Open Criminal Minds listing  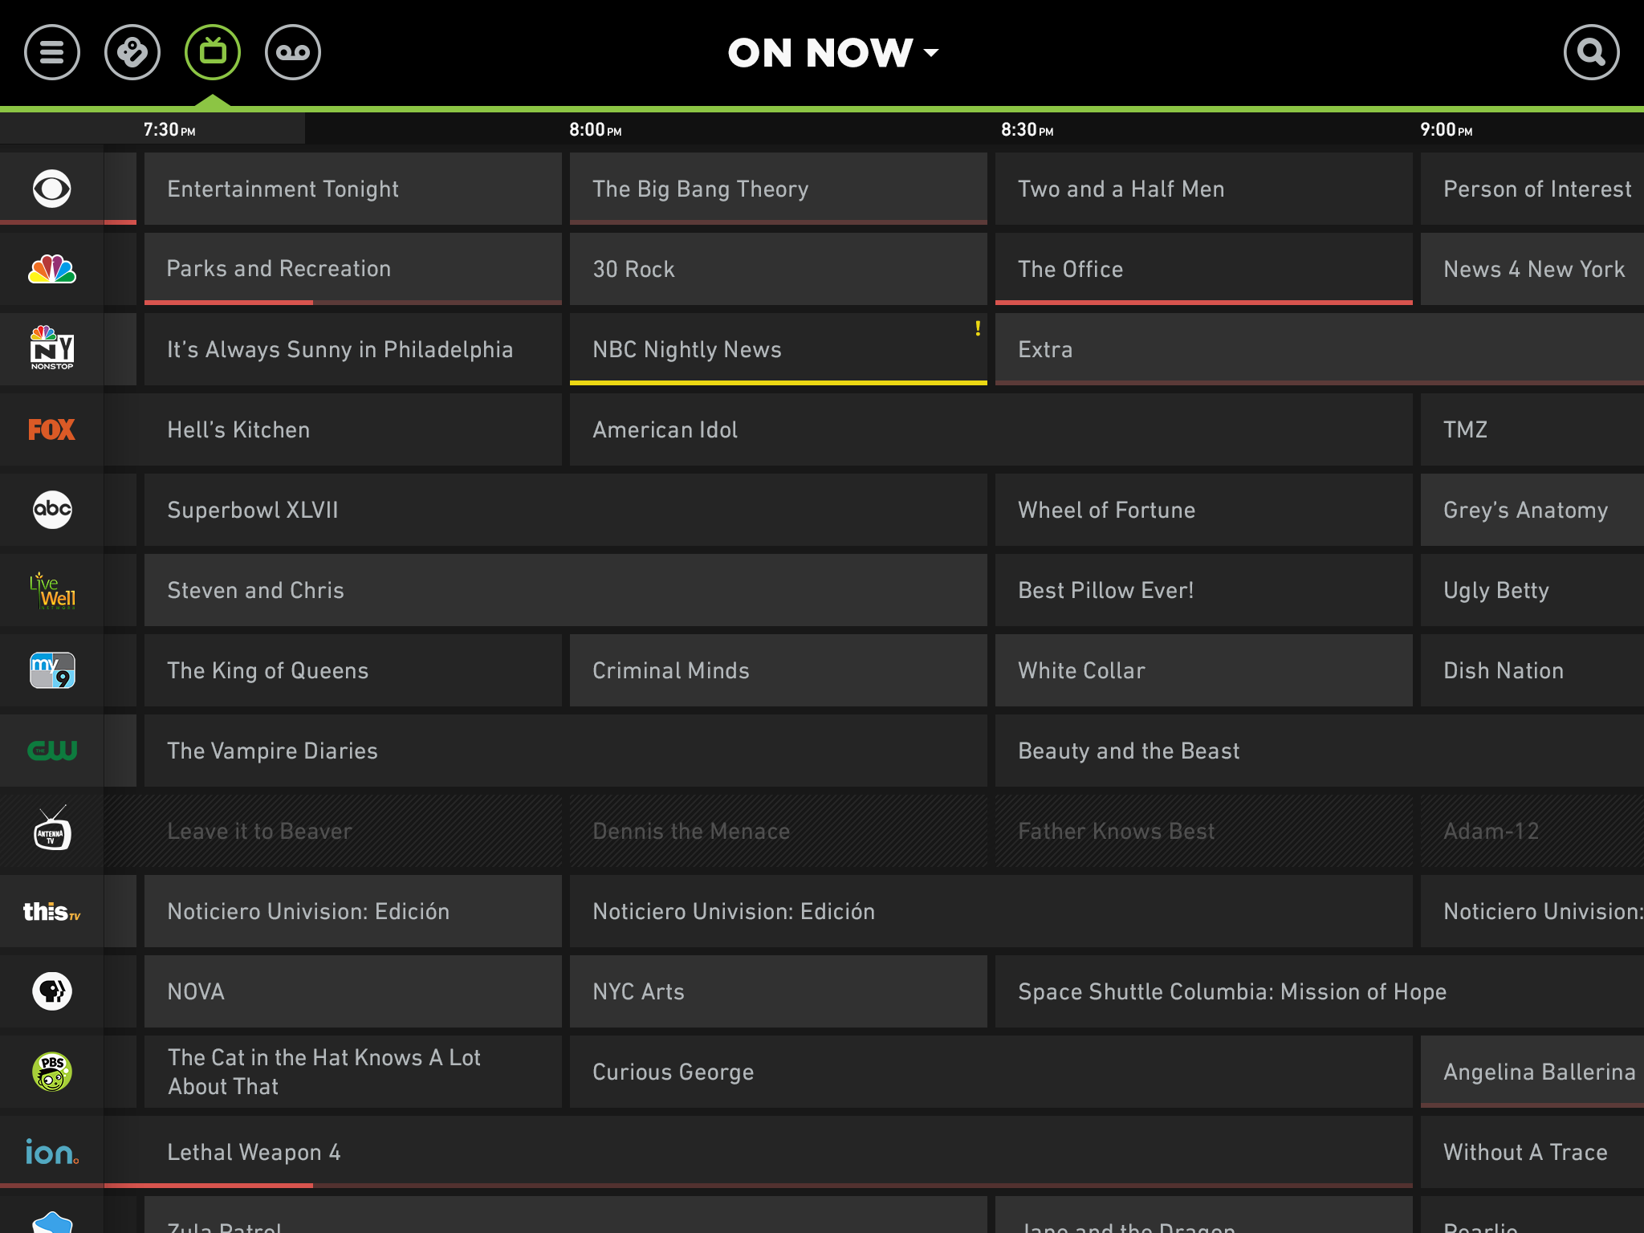tap(779, 670)
